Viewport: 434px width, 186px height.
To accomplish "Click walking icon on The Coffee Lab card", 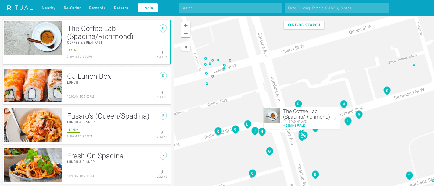I will pyautogui.click(x=163, y=53).
